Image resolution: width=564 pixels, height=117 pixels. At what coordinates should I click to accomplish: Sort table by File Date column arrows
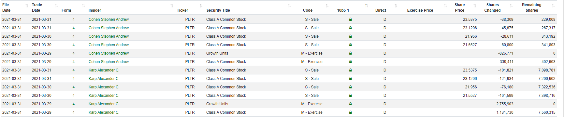click(27, 6)
